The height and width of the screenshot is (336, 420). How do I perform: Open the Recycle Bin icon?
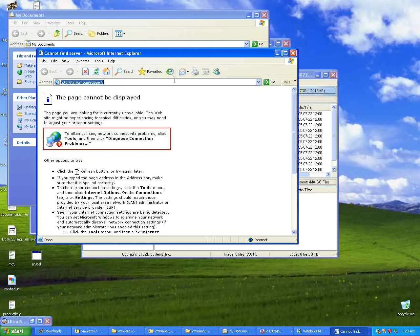tap(406, 308)
